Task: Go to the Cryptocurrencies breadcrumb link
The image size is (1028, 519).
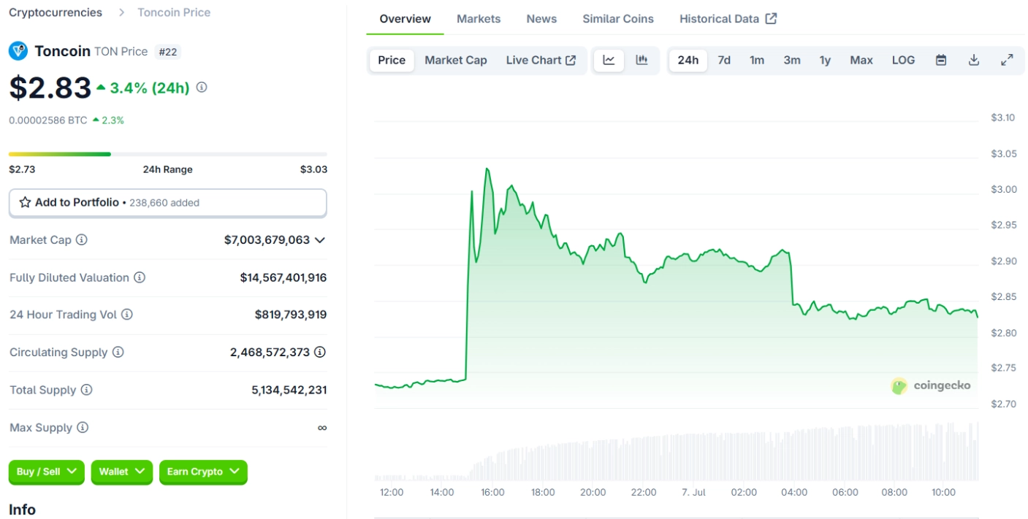Action: tap(56, 12)
